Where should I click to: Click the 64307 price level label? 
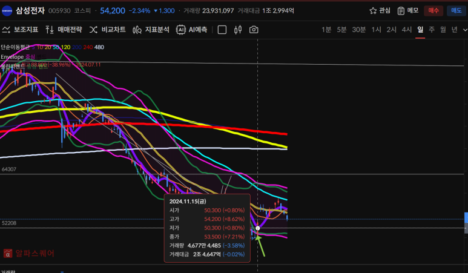pos(9,169)
